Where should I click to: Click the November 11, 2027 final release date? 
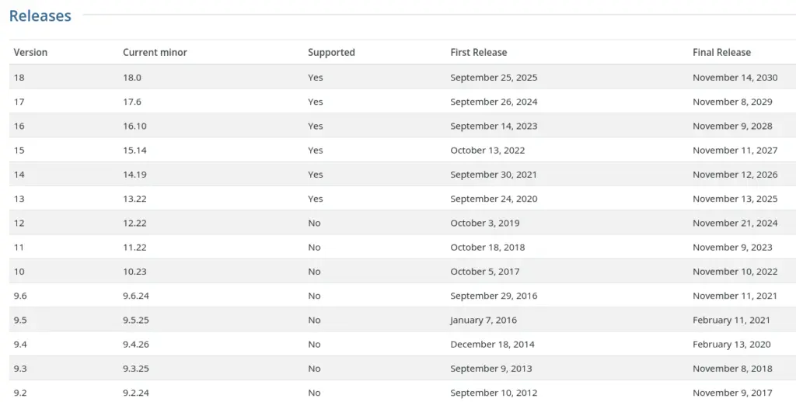click(x=735, y=151)
